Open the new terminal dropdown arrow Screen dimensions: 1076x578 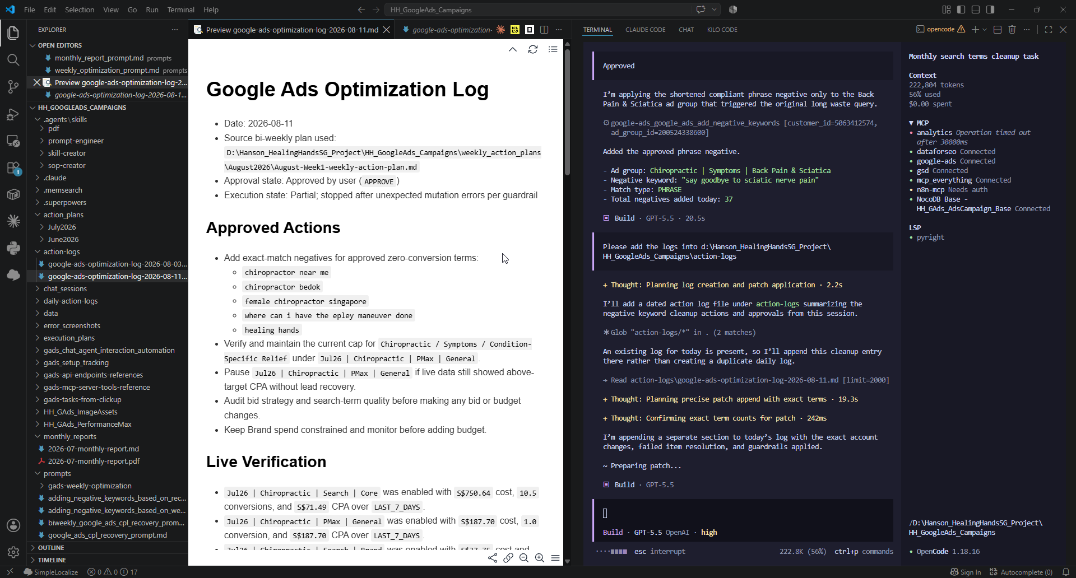pyautogui.click(x=985, y=30)
